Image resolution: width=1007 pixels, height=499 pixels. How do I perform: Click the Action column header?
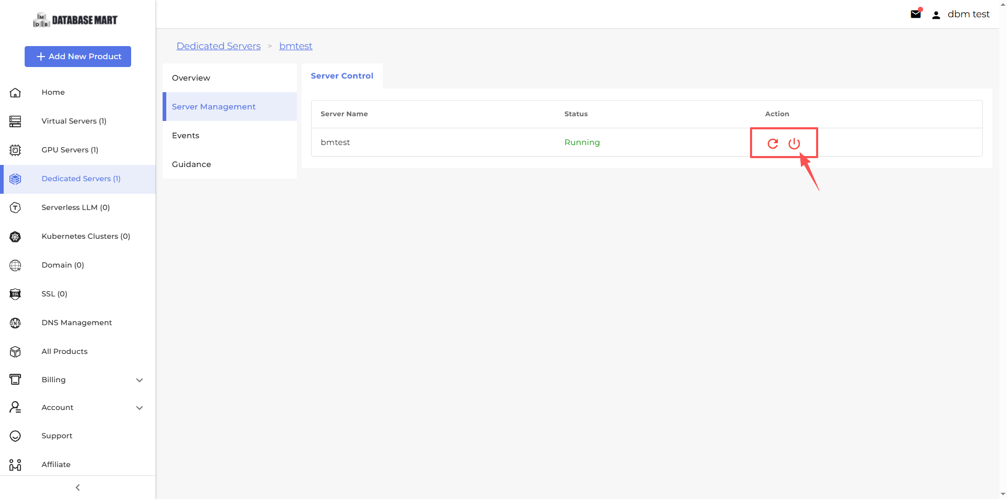point(777,114)
